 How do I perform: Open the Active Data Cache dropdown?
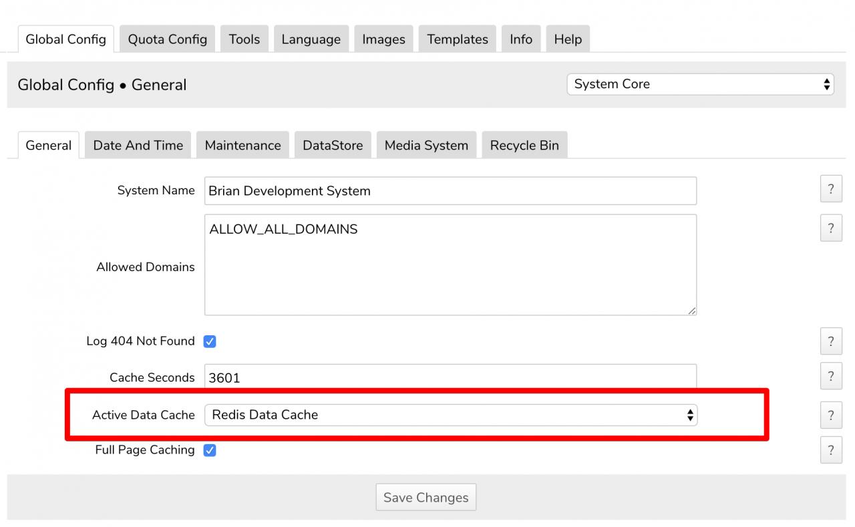450,415
